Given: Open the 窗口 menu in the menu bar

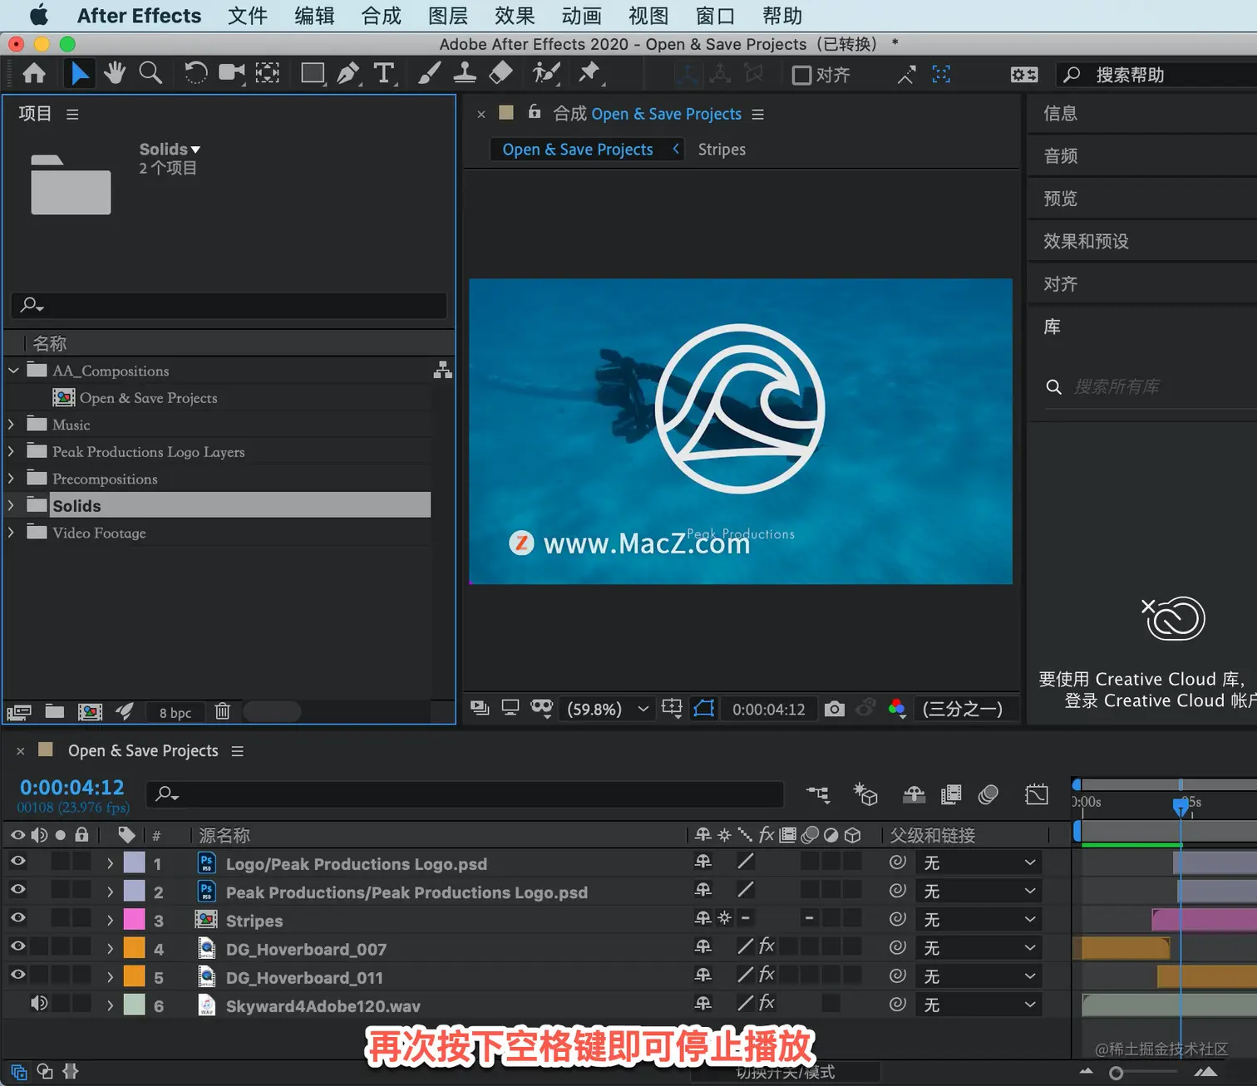Looking at the screenshot, I should click(714, 15).
